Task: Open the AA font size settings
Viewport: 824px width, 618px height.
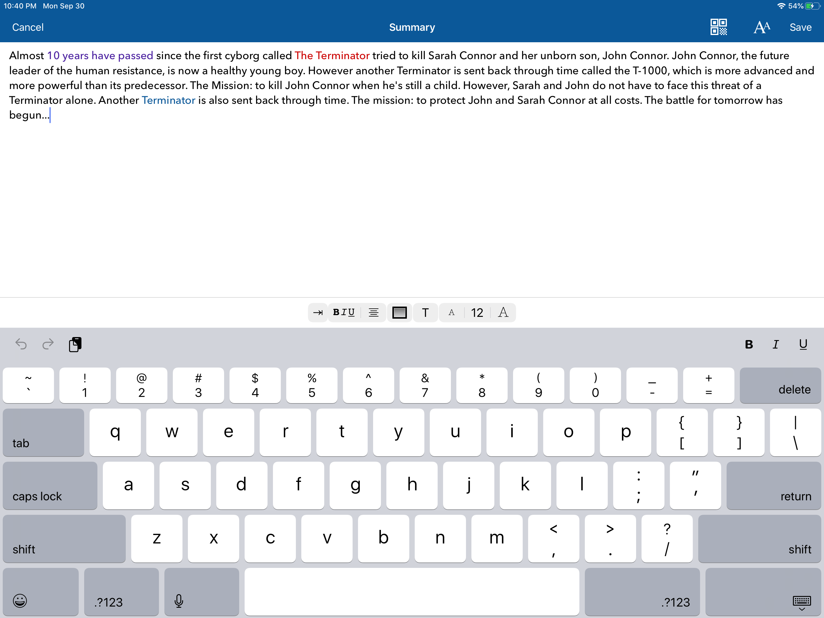Action: click(762, 27)
